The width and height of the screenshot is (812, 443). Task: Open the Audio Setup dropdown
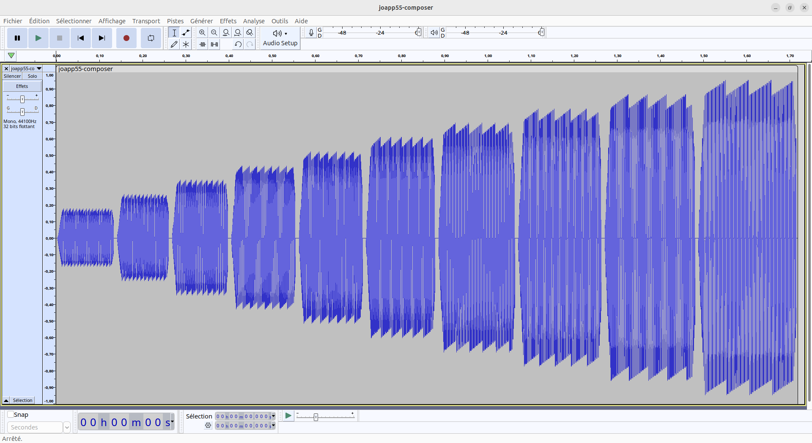(280, 38)
